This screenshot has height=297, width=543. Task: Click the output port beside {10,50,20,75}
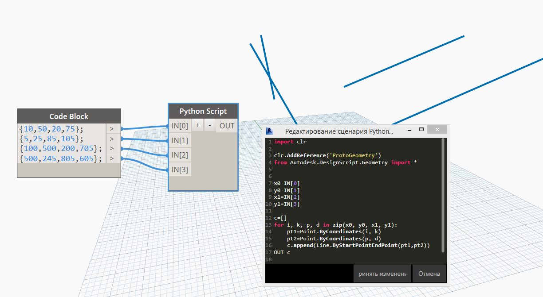click(x=112, y=129)
